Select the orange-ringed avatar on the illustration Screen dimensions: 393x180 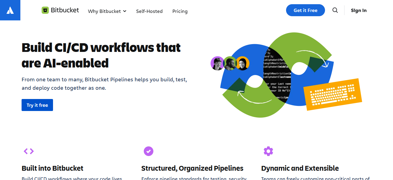coord(243,64)
